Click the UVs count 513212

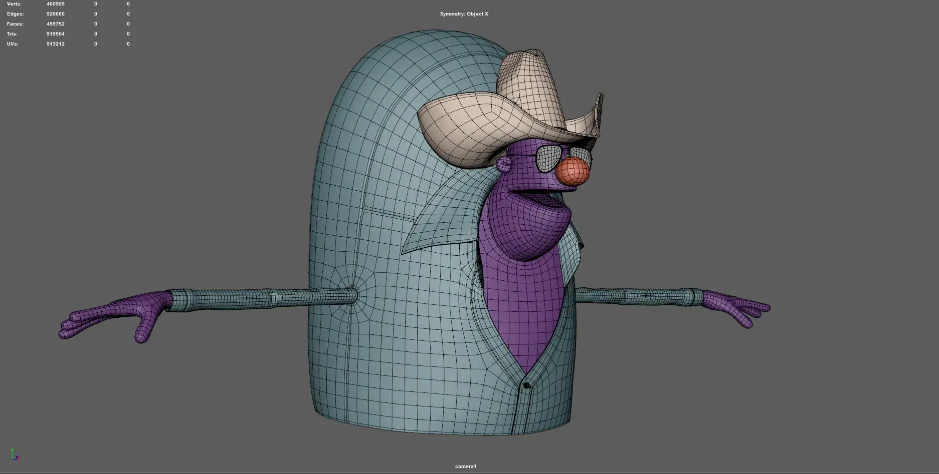click(x=55, y=44)
